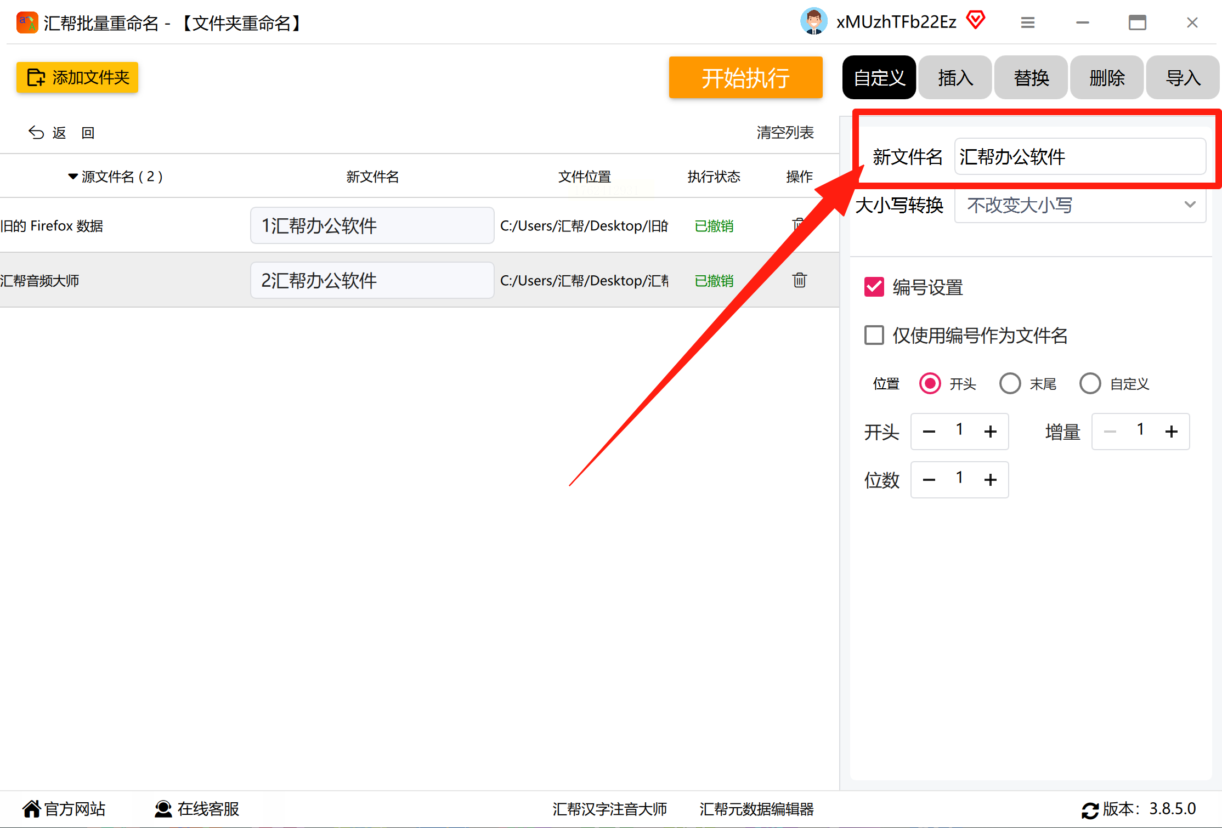Viewport: 1222px width, 828px height.
Task: Select the 末尾 position radio button
Action: coord(1010,383)
